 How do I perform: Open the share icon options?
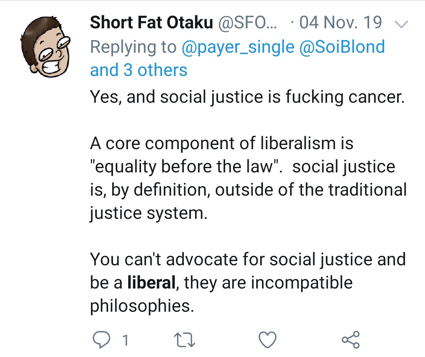[351, 339]
